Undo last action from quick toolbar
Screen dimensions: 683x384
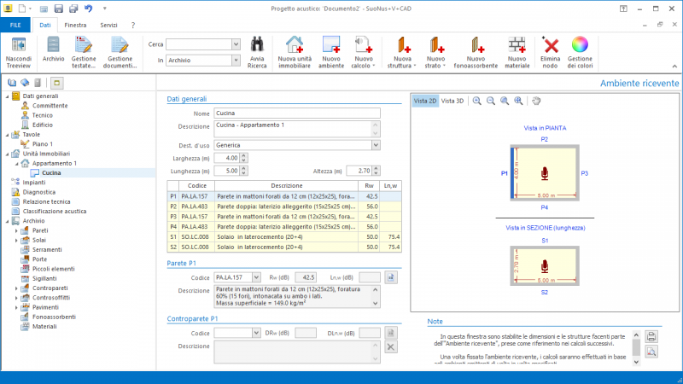click(89, 9)
